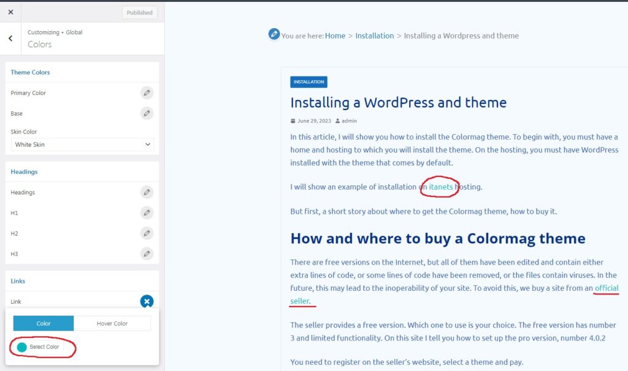Click the Headings row label beside its pencil
628x371 pixels.
pyautogui.click(x=23, y=192)
